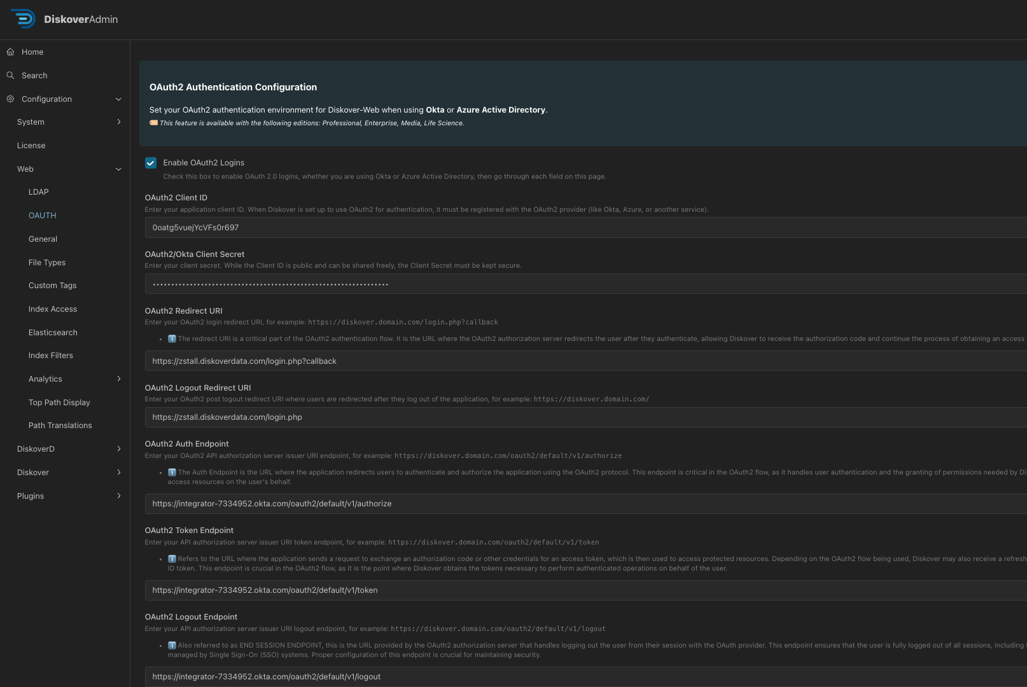
Task: Click the "OAuth2 Token Endpoint" label
Action: (x=189, y=531)
